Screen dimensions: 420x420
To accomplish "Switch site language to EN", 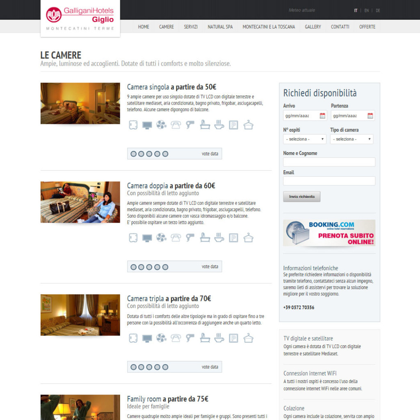I will [x=366, y=11].
